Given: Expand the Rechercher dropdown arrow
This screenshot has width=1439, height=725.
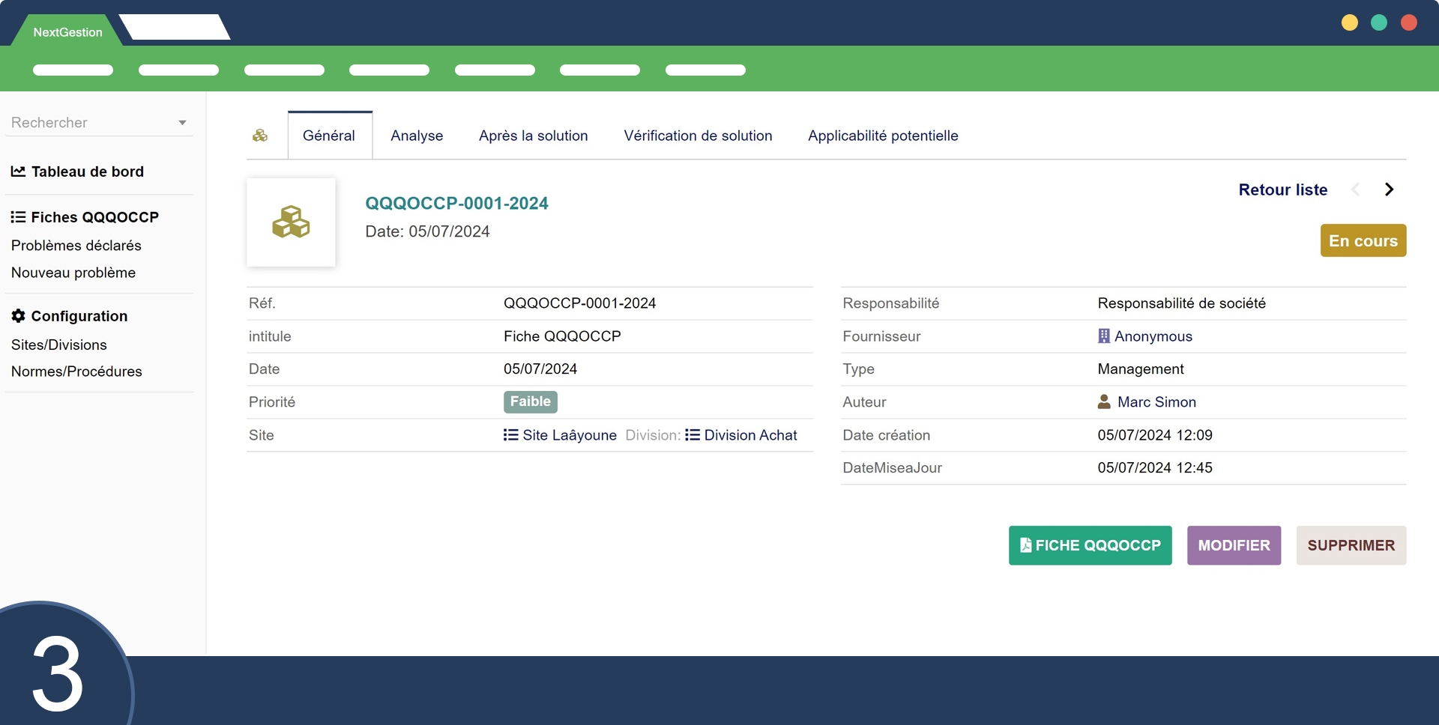Looking at the screenshot, I should 182,123.
